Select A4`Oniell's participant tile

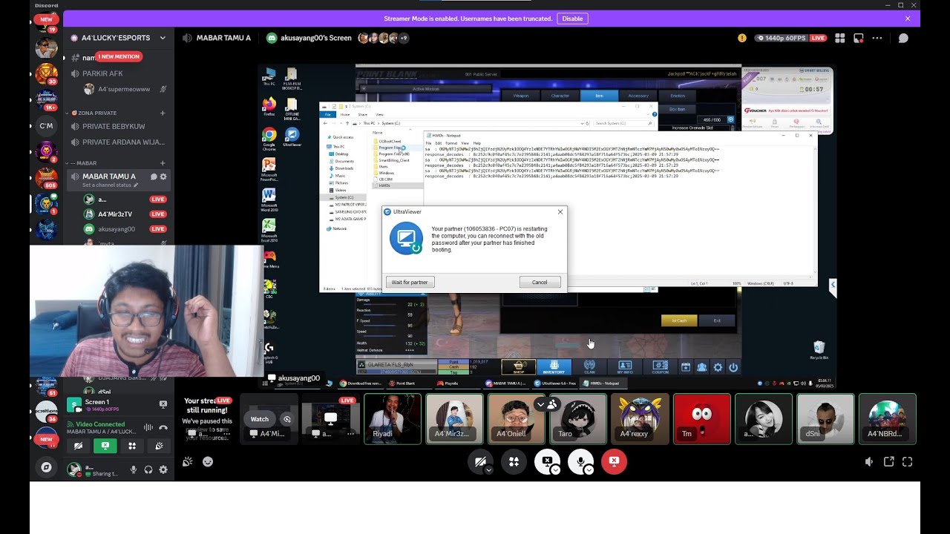(516, 419)
